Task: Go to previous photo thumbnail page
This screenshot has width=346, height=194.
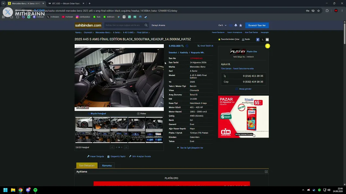Action: click(112, 147)
